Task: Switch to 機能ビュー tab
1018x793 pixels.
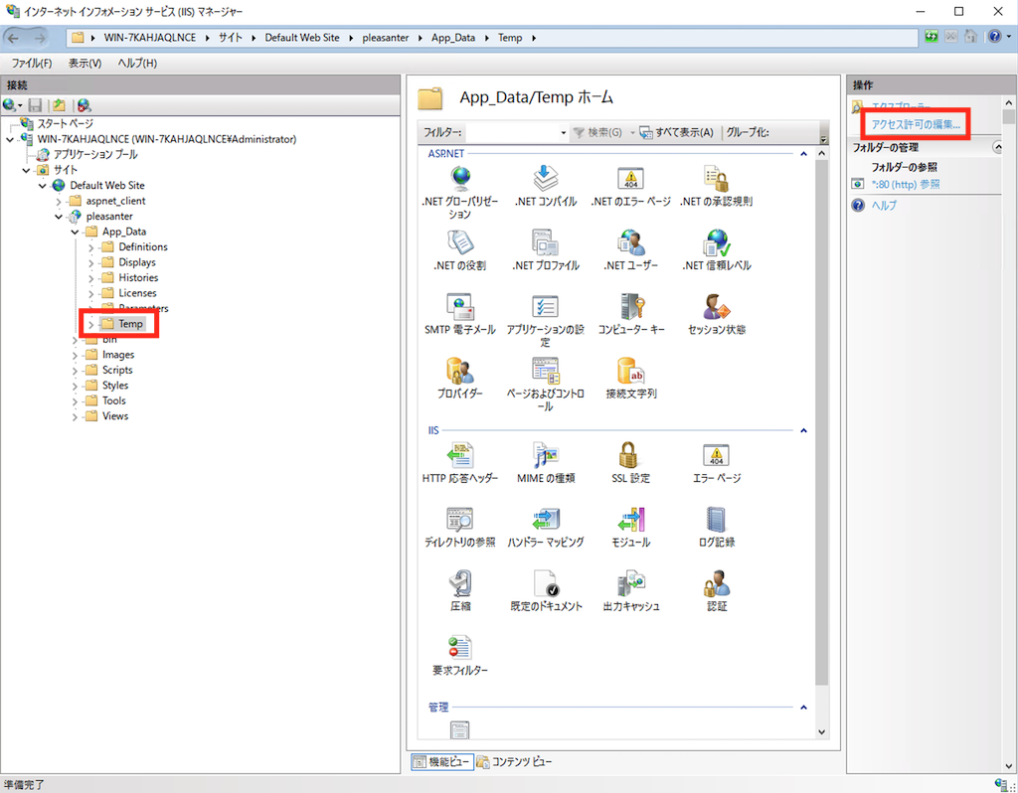Action: (x=442, y=762)
